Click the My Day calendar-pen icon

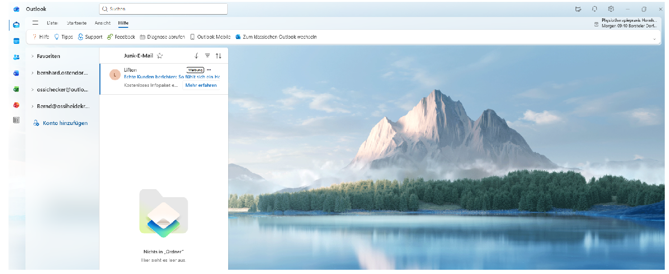pos(578,9)
